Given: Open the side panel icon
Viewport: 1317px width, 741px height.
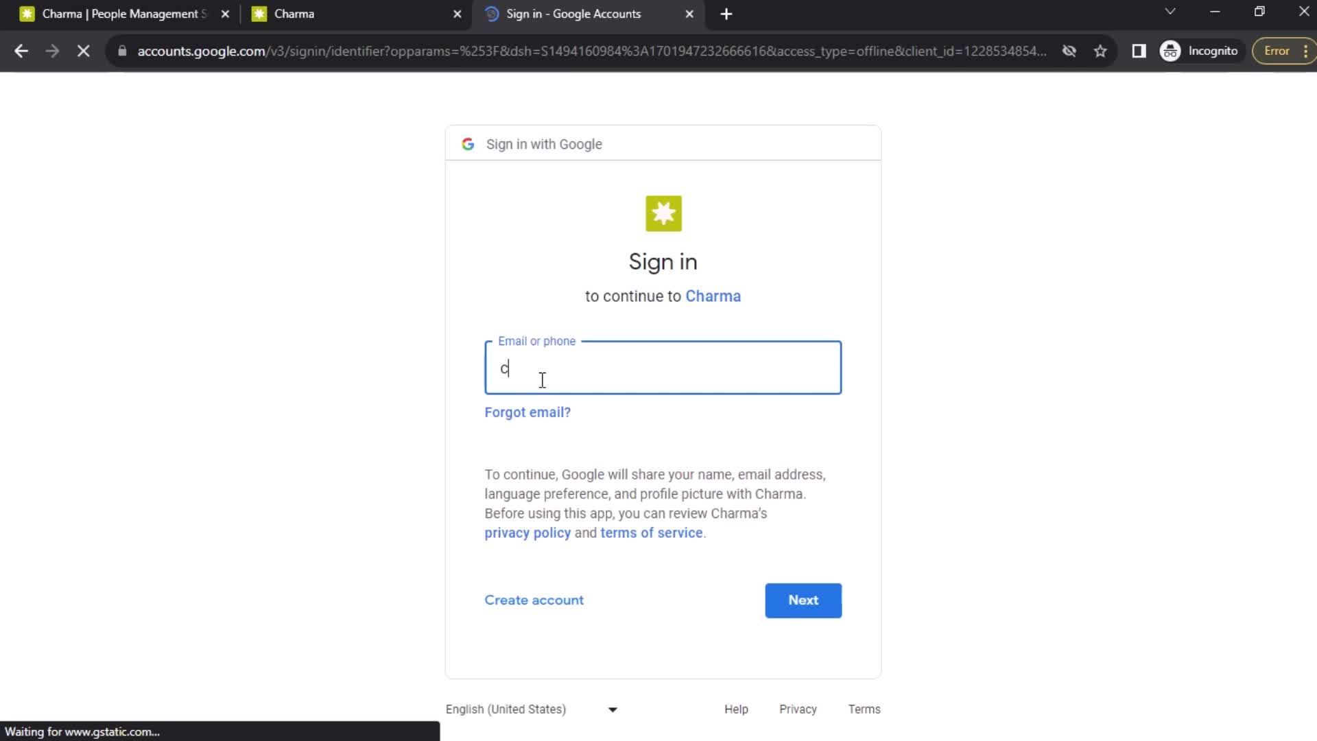Looking at the screenshot, I should (1139, 51).
